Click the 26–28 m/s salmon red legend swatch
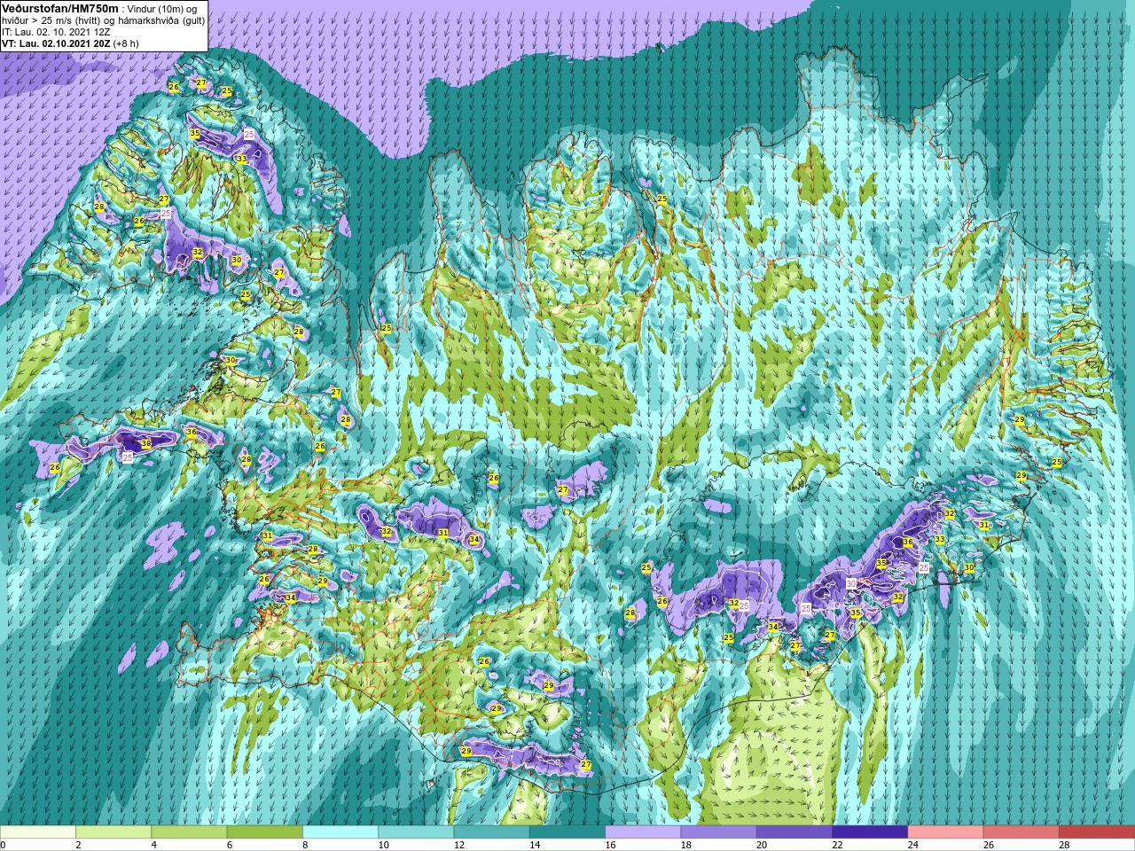The image size is (1135, 851). click(x=1021, y=832)
